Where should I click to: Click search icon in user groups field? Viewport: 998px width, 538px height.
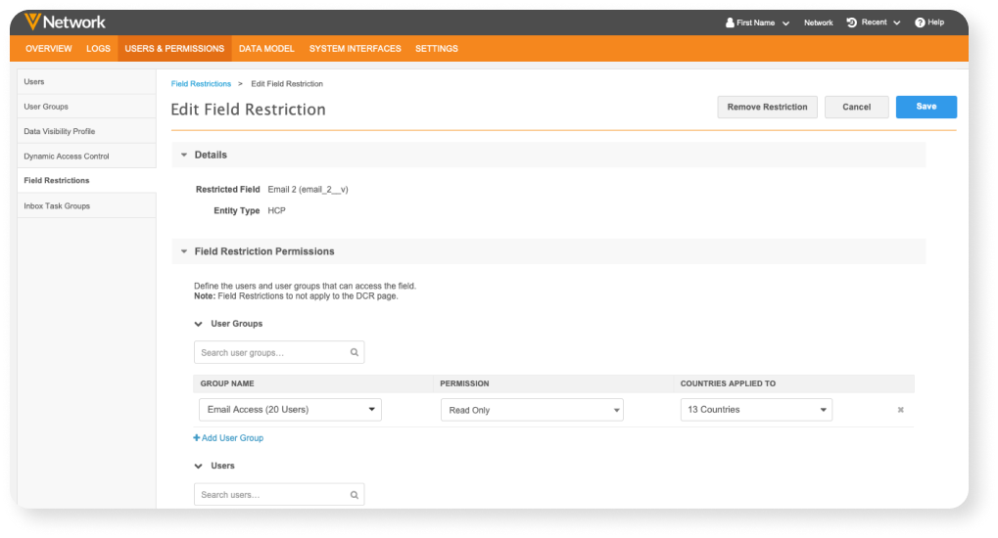tap(355, 353)
